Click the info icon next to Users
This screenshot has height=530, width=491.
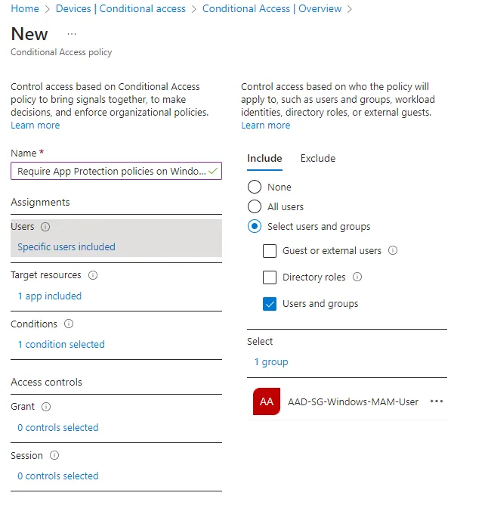tap(45, 227)
